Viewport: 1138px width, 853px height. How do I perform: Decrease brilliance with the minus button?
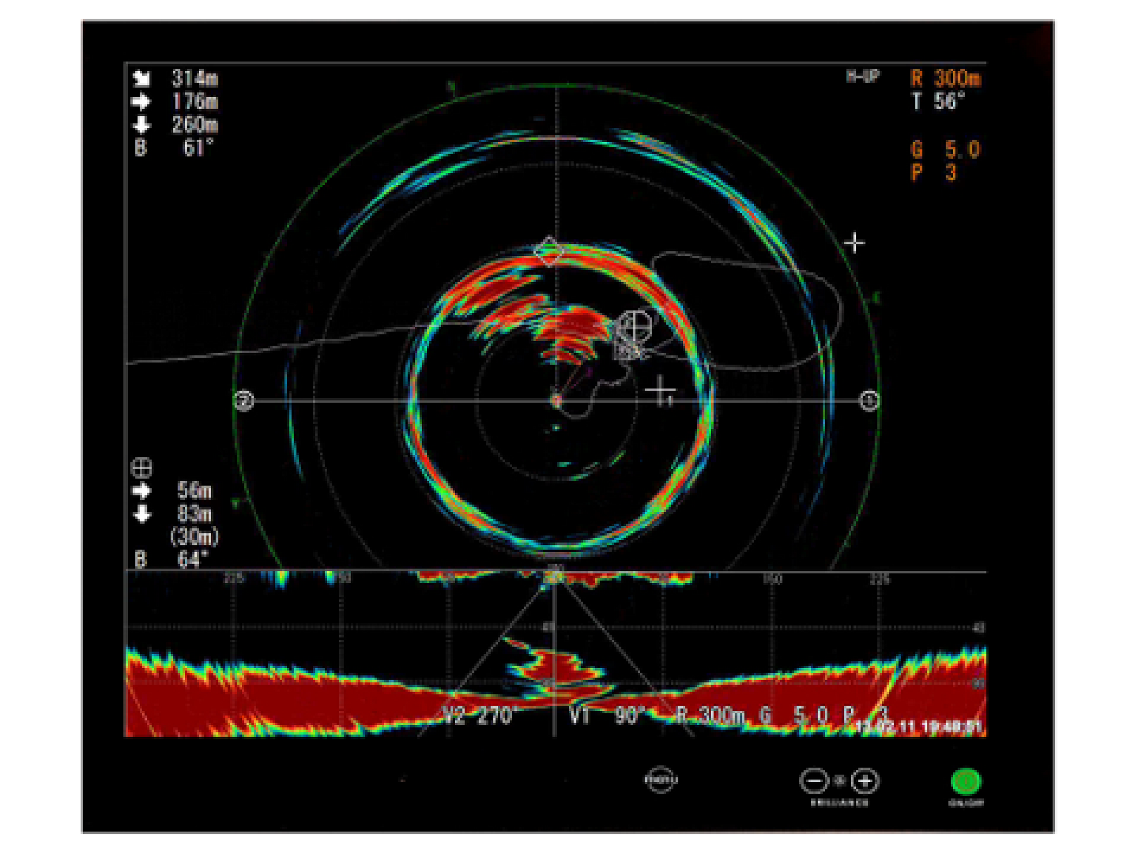(x=814, y=781)
